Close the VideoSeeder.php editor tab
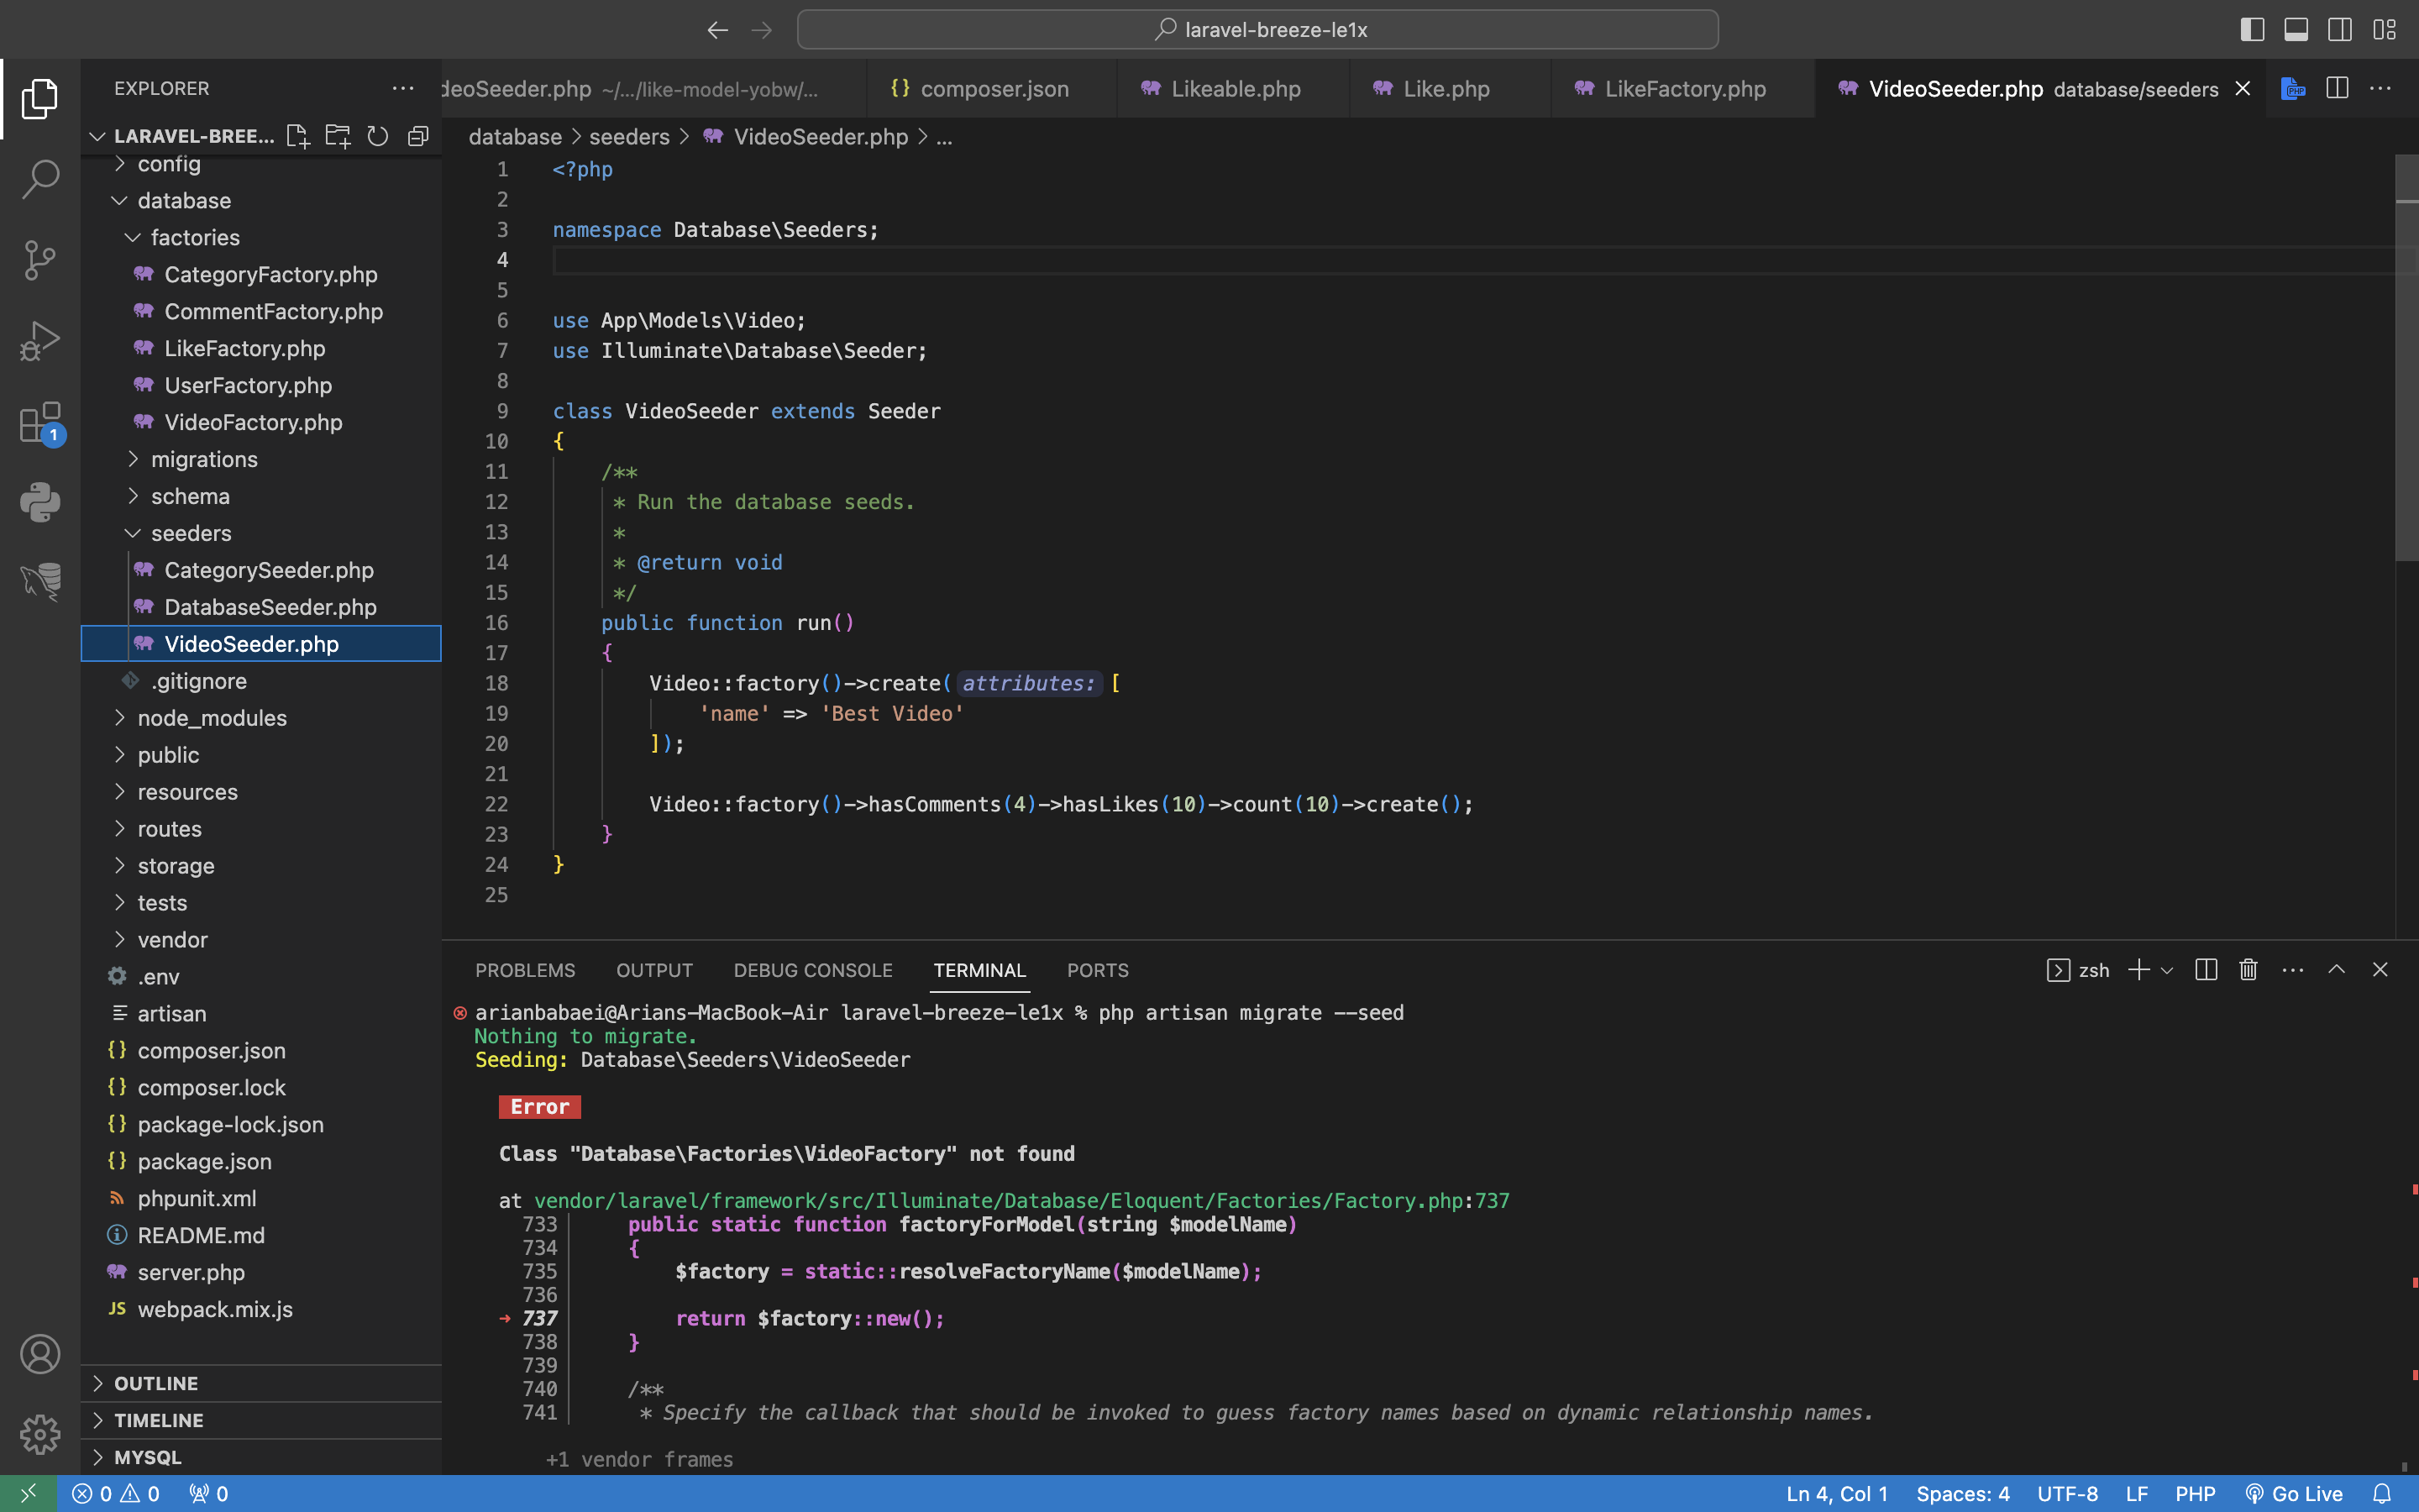 [x=2243, y=88]
